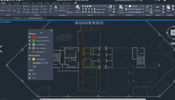The width and height of the screenshot is (175, 100).
Task: Open Xref Compare settings gear
Action: click(x=77, y=23)
